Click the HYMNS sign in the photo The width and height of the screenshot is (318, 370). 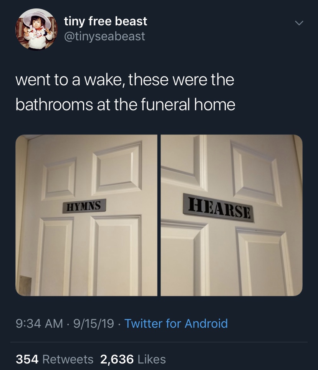pos(84,206)
